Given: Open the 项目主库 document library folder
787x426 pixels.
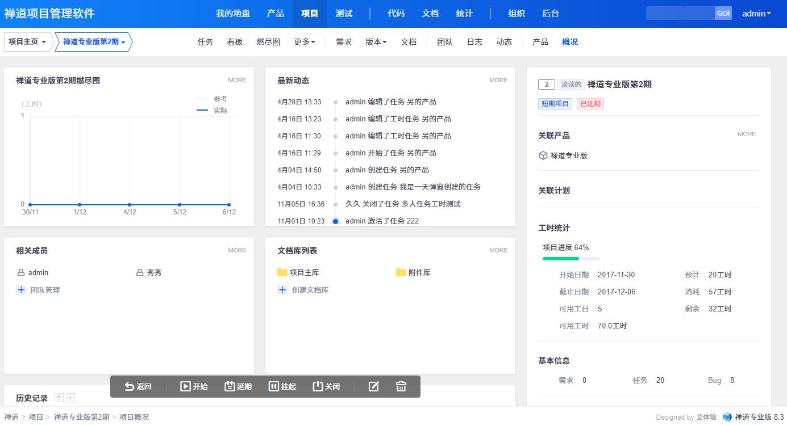Looking at the screenshot, I should pos(298,272).
